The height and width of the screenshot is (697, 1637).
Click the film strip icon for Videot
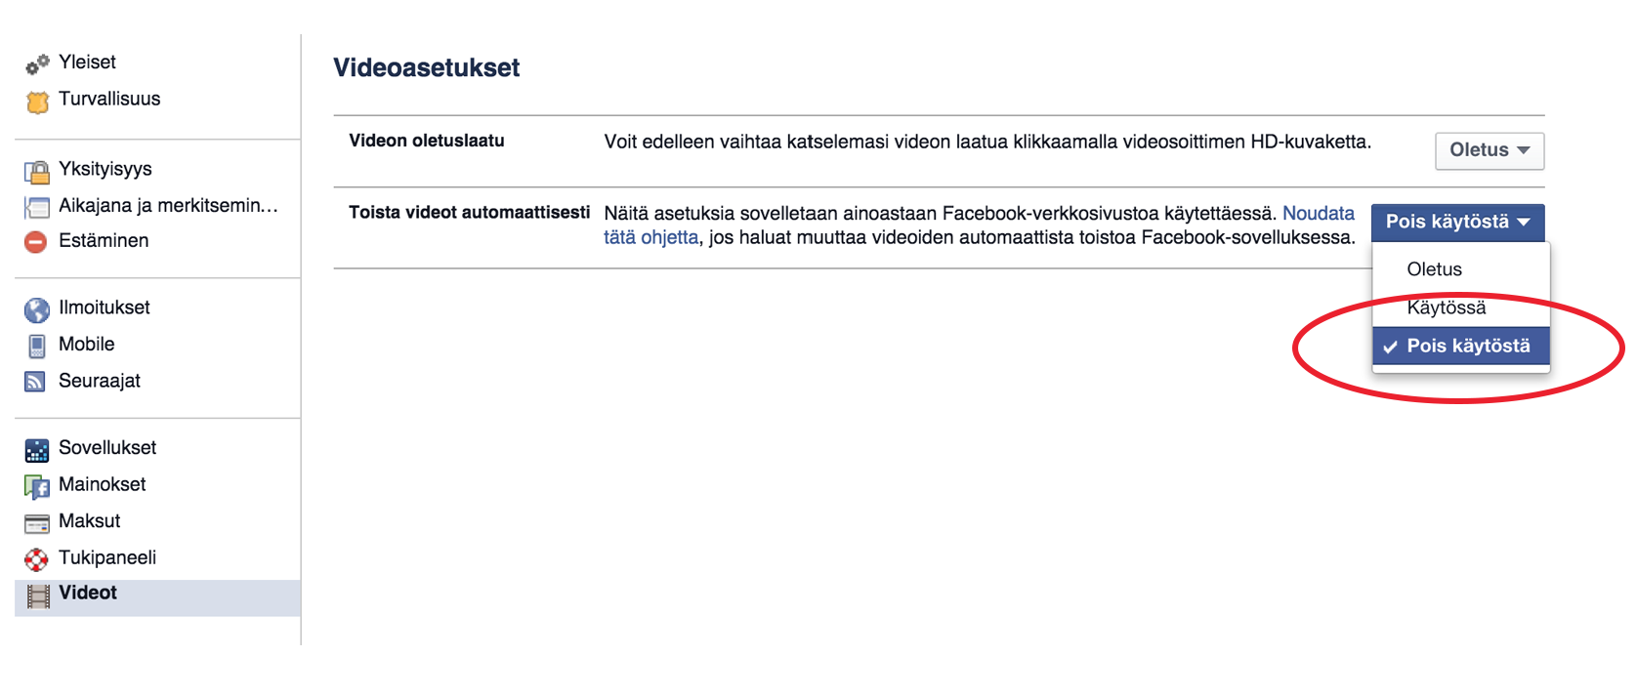tap(38, 595)
